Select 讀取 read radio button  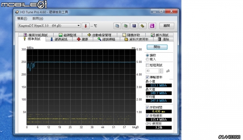(147, 55)
